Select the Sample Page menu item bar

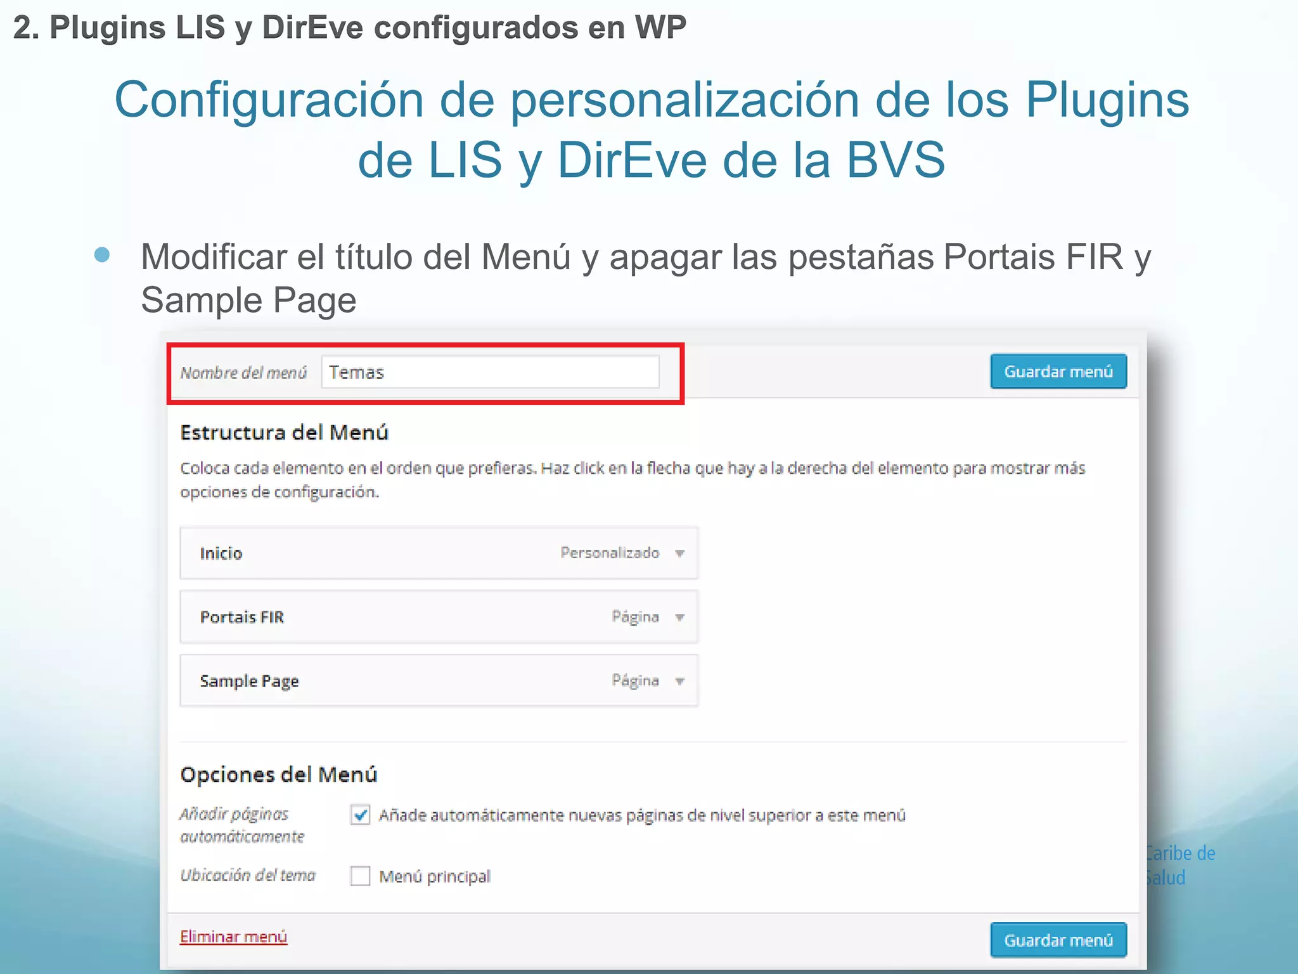(x=439, y=681)
